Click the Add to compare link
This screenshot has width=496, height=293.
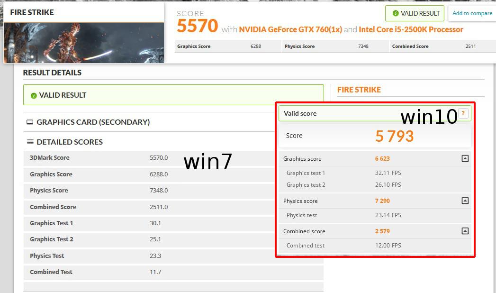point(472,13)
